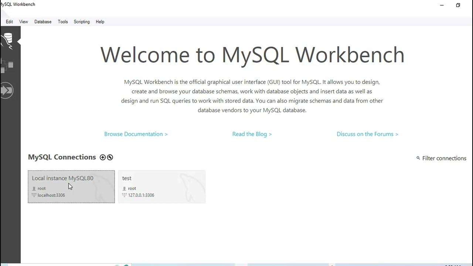Click the MySQL Connections heading
The height and width of the screenshot is (266, 473).
point(62,157)
